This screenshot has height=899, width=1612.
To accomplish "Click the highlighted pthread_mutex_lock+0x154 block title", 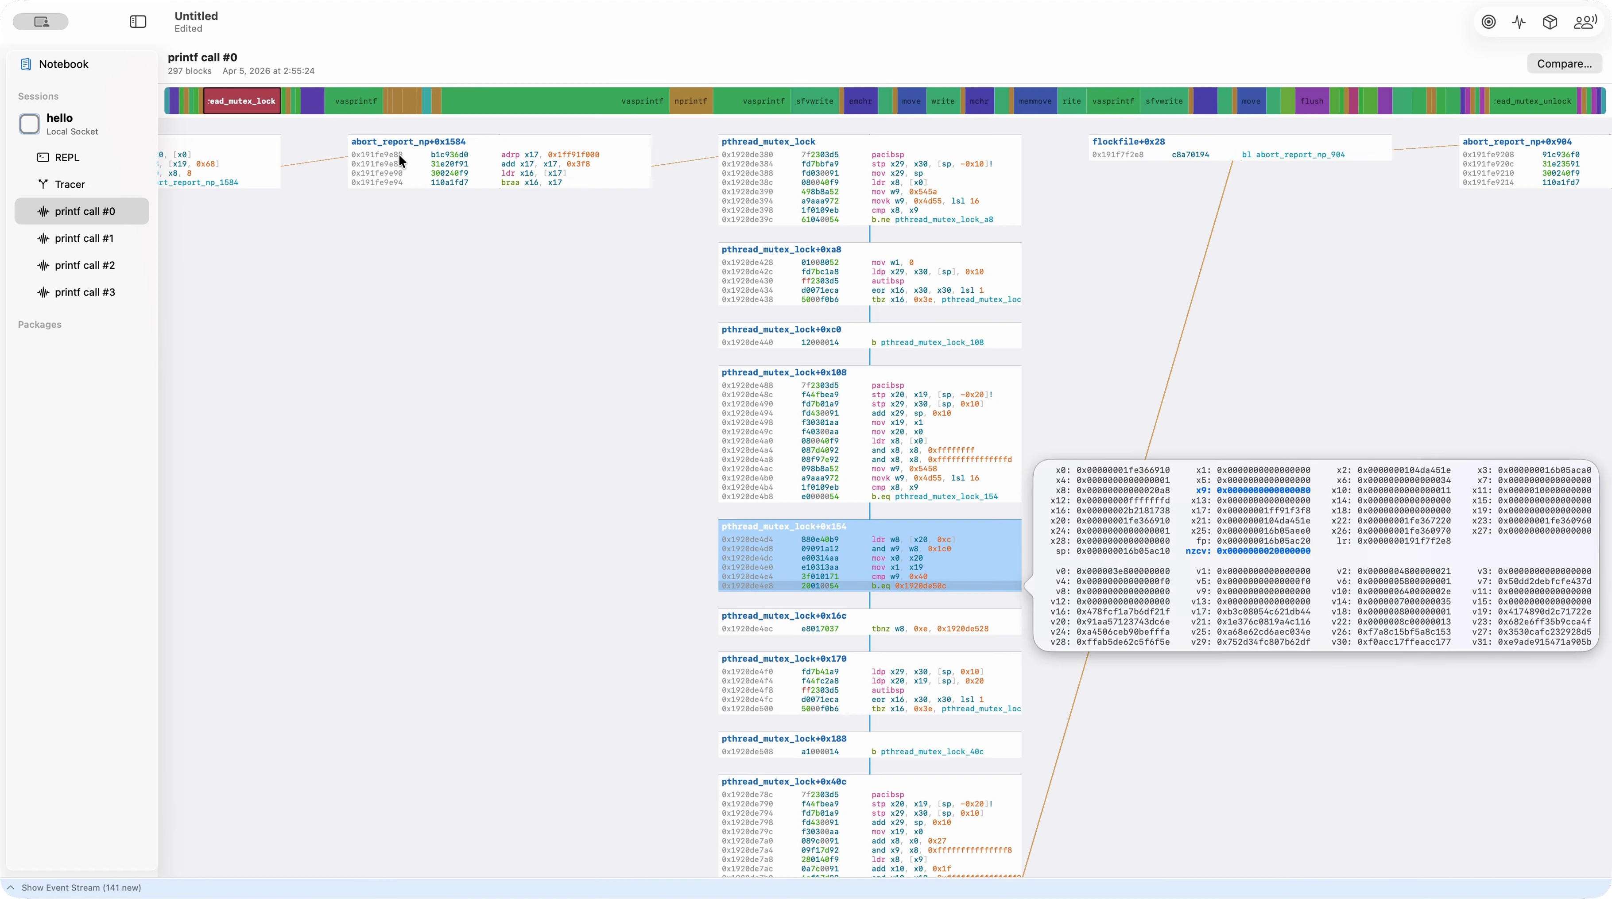I will (784, 527).
